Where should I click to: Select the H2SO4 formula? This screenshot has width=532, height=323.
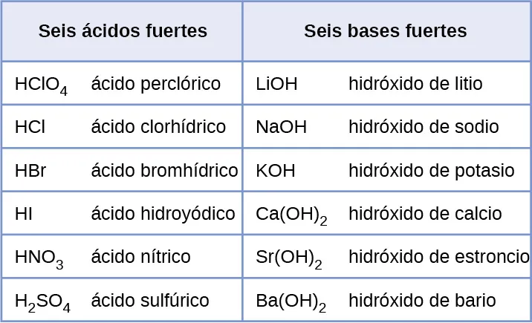tap(42, 302)
